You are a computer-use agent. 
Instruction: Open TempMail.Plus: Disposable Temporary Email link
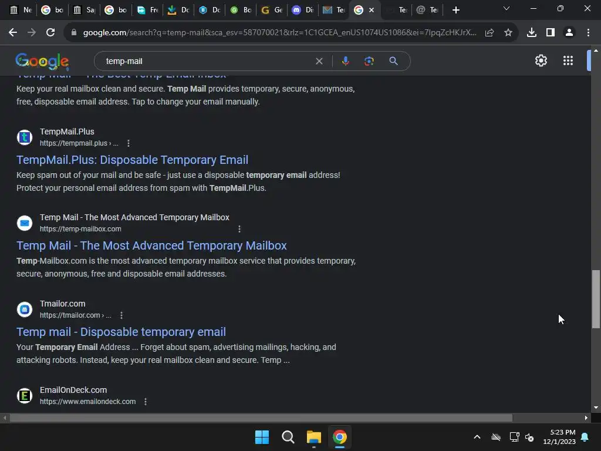132,160
